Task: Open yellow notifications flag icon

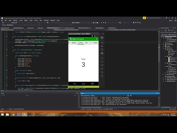Action: tap(144, 18)
